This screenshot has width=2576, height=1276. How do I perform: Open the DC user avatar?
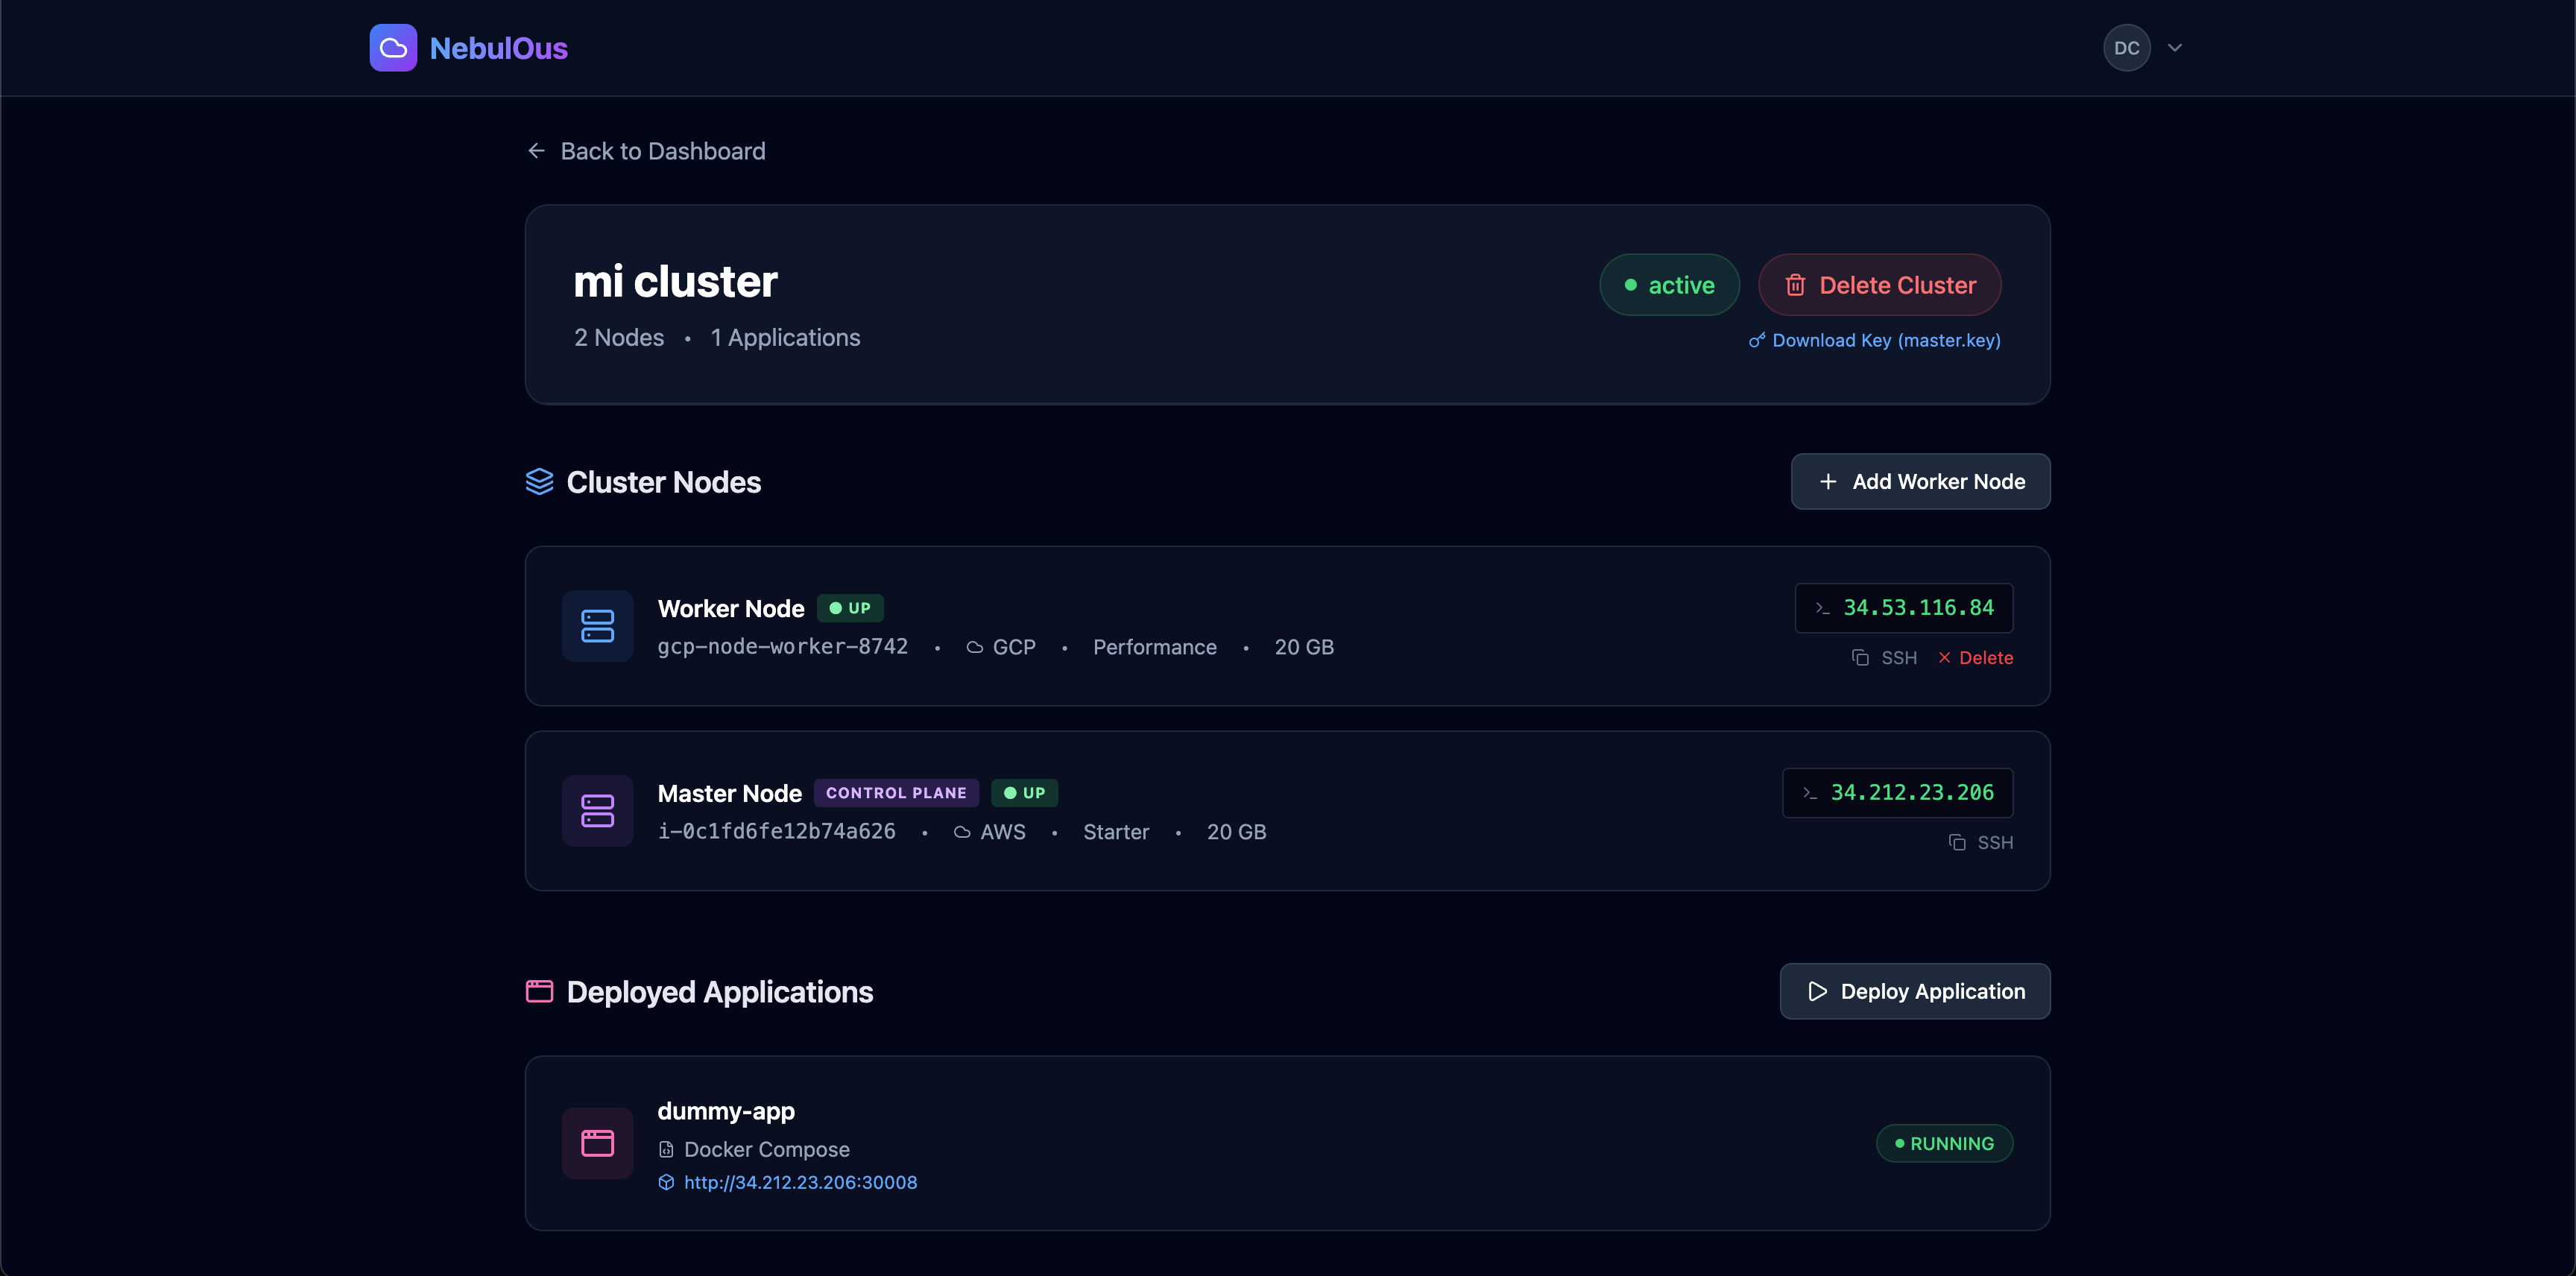pos(2126,48)
